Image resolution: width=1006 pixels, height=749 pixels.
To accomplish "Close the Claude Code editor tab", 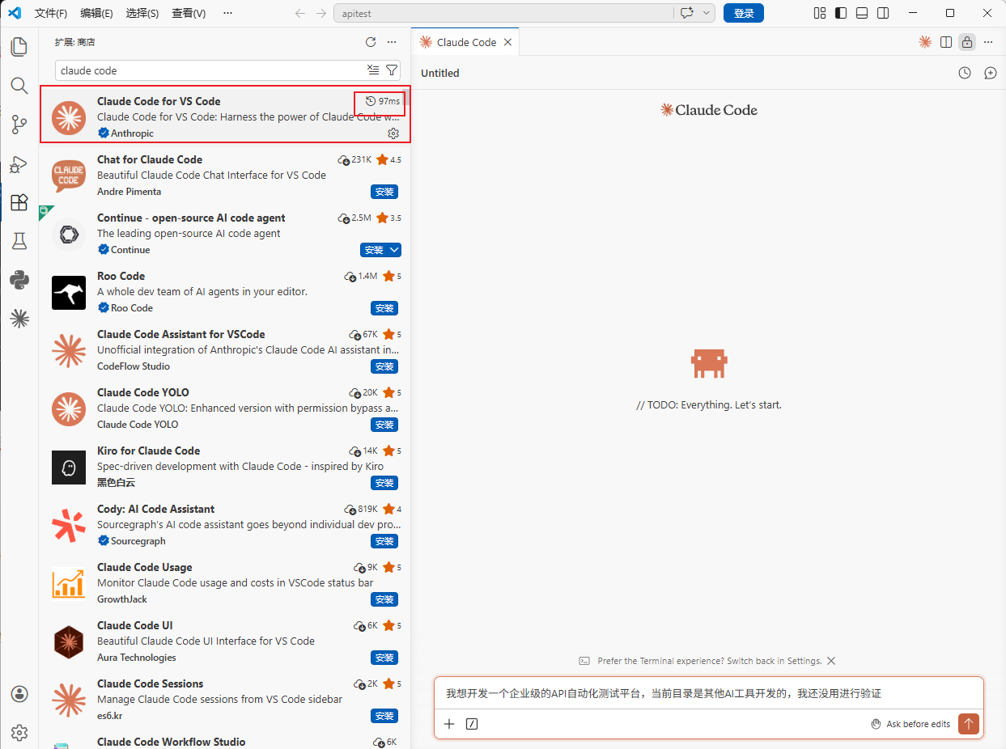I will [507, 42].
